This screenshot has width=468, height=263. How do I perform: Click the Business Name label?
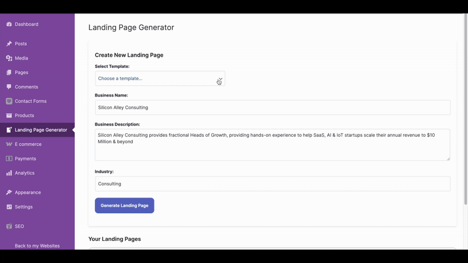tap(111, 95)
